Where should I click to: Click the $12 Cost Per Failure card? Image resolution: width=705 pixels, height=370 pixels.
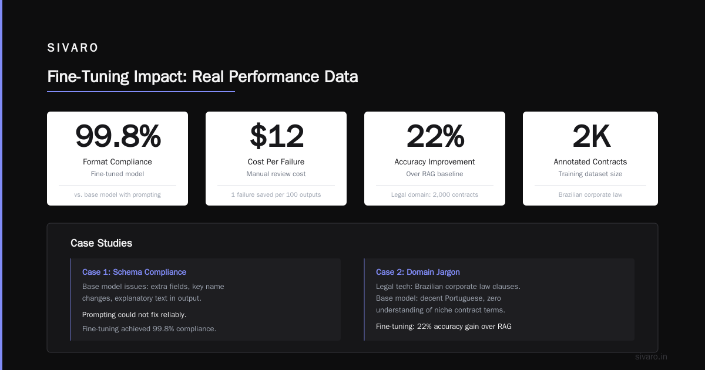click(x=276, y=159)
